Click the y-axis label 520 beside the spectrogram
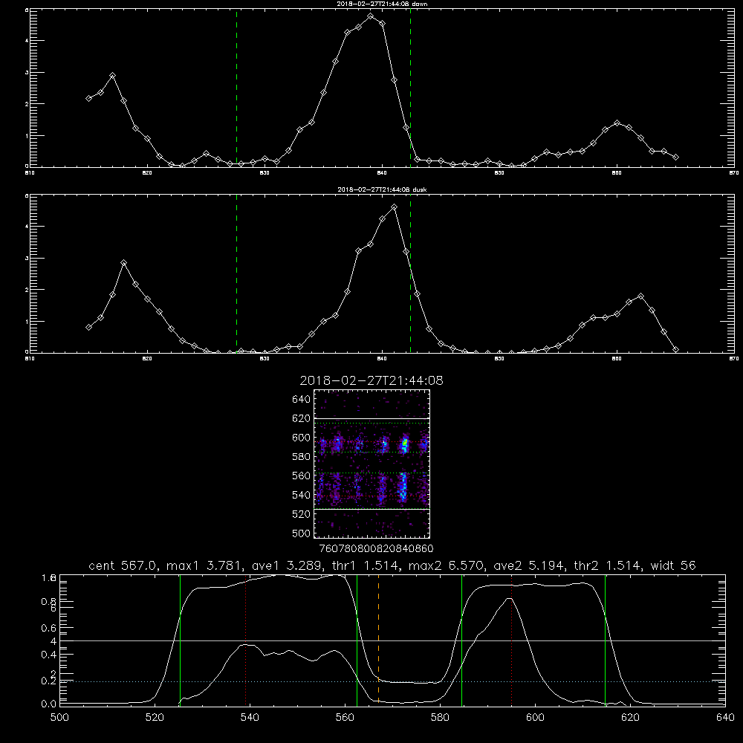Image resolution: width=743 pixels, height=743 pixels. [302, 513]
